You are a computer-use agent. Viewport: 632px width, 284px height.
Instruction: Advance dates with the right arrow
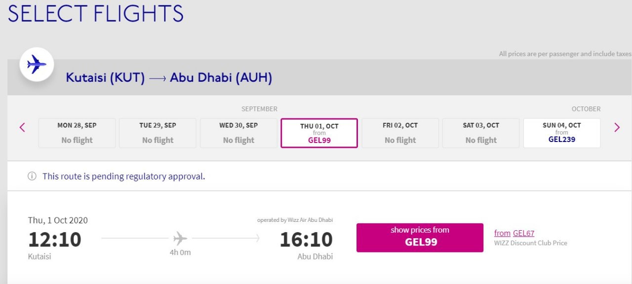click(617, 128)
